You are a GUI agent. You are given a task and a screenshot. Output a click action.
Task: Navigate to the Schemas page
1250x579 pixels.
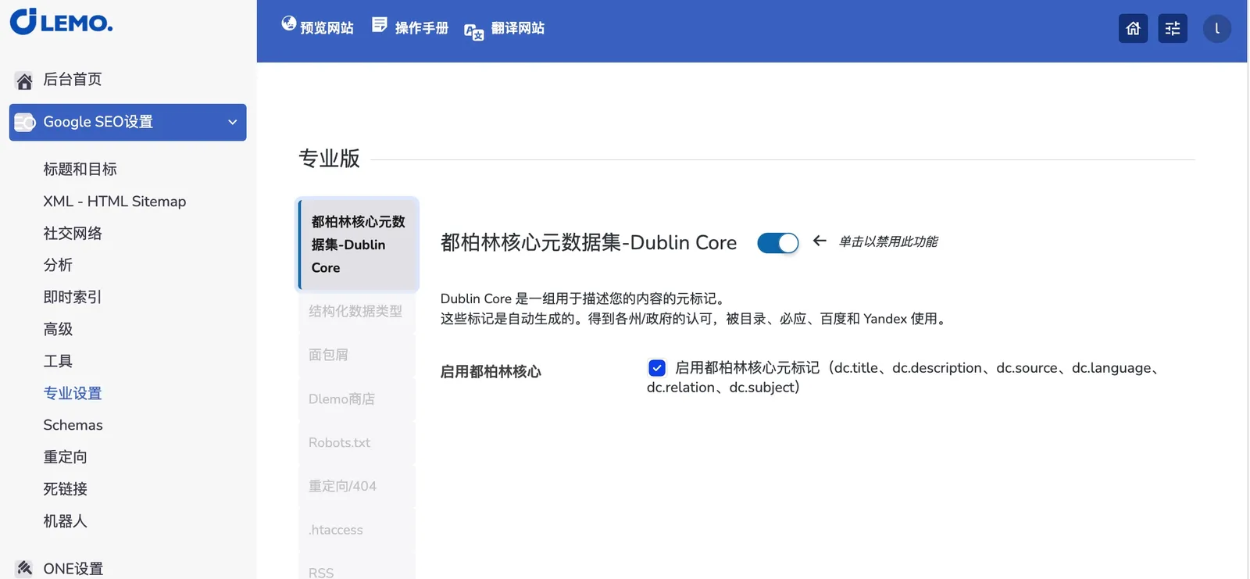pos(73,425)
